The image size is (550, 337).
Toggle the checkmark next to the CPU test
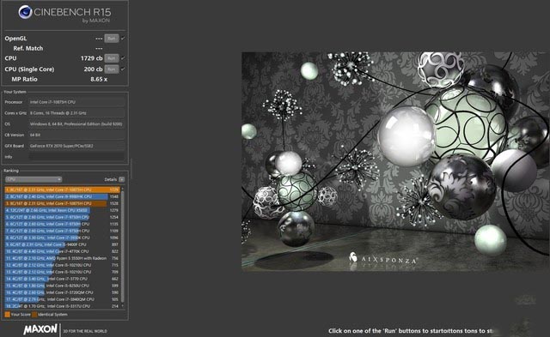pos(123,58)
